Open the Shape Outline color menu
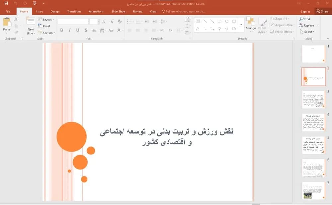The width and height of the screenshot is (332, 205). 282,25
